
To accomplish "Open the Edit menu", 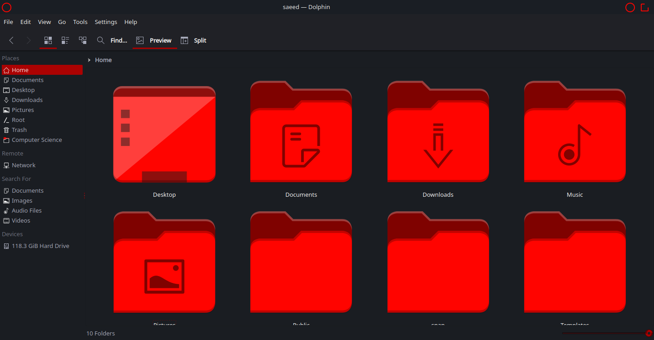I will [x=25, y=22].
